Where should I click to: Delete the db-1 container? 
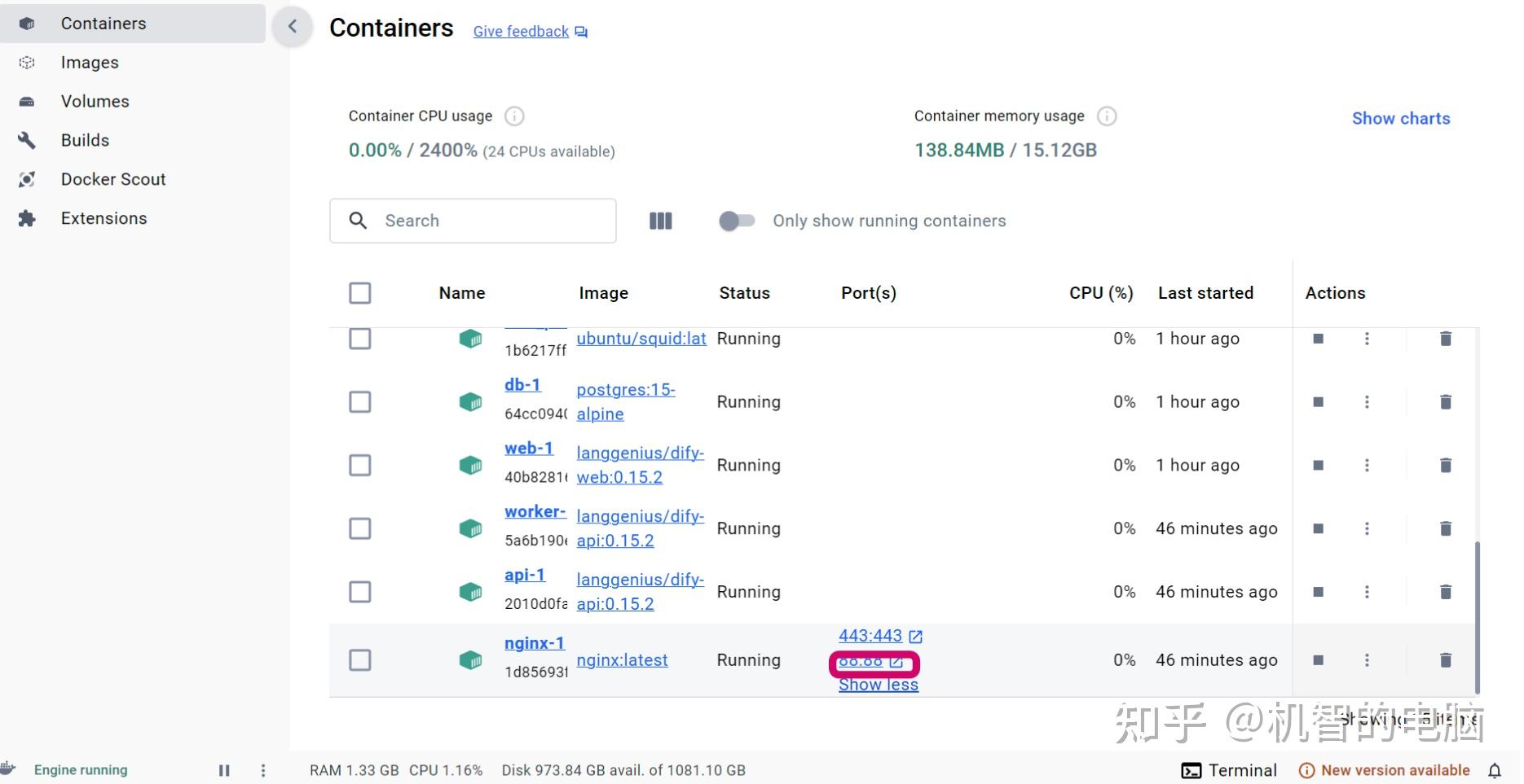[1445, 401]
